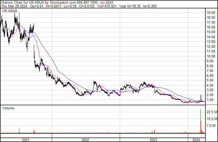This screenshot has width=218, height=142.
Task: Click the 22.5 M volume axis label
Action: pos(212,112)
